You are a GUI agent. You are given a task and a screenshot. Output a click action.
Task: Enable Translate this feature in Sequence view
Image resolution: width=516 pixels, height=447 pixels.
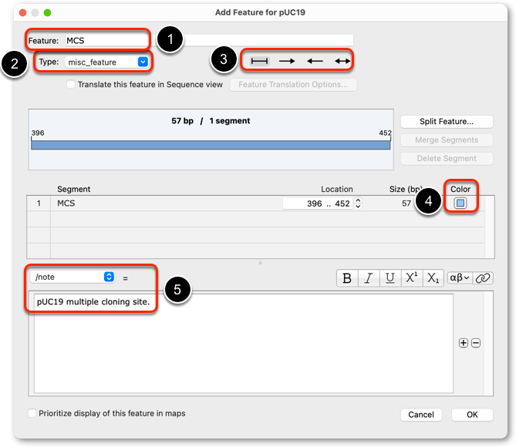click(x=71, y=84)
